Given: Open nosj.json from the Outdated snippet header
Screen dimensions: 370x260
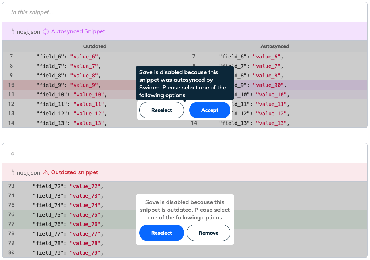Looking at the screenshot, I should tap(28, 172).
